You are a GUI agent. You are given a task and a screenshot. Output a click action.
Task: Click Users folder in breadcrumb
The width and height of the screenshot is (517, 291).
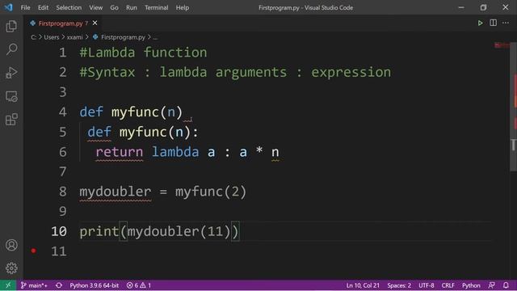[52, 37]
